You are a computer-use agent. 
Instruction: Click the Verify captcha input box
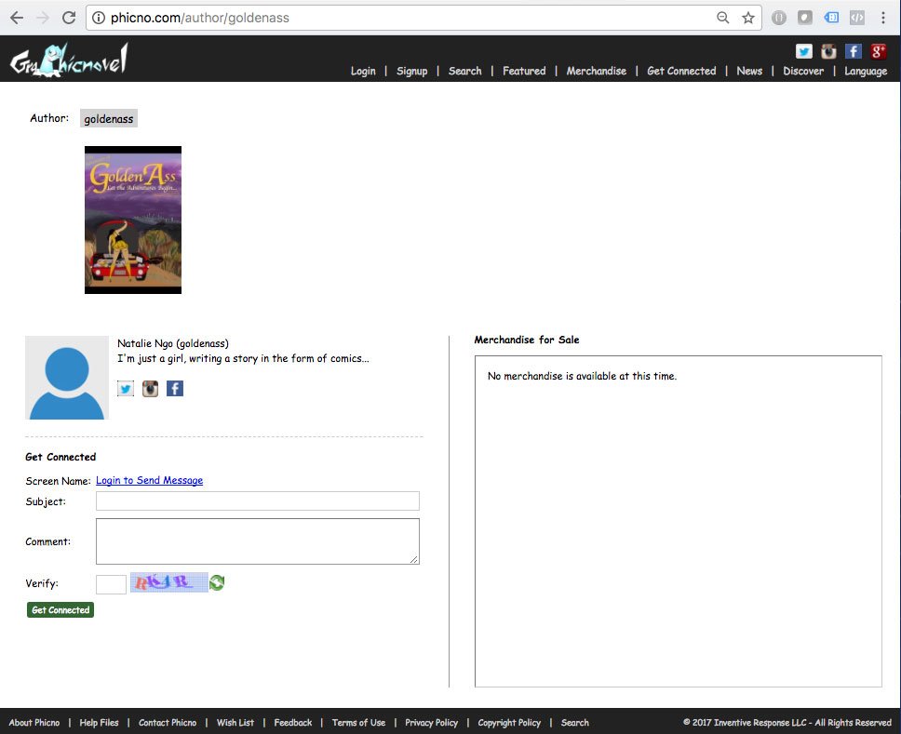click(111, 584)
